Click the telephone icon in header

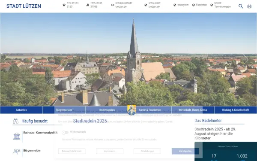pyautogui.click(x=64, y=5)
